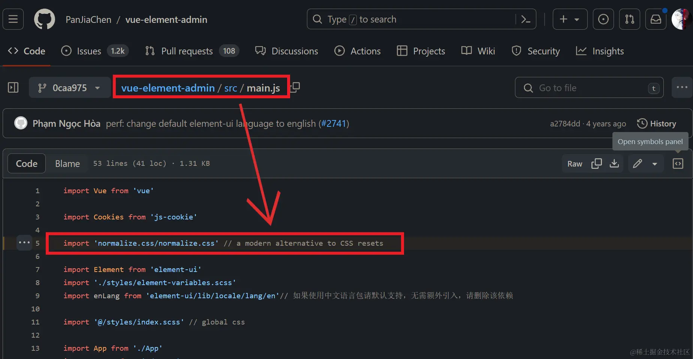Screen dimensions: 693x359
Task: Click './styles/element-variables.scss' on line 8
Action: coord(165,282)
